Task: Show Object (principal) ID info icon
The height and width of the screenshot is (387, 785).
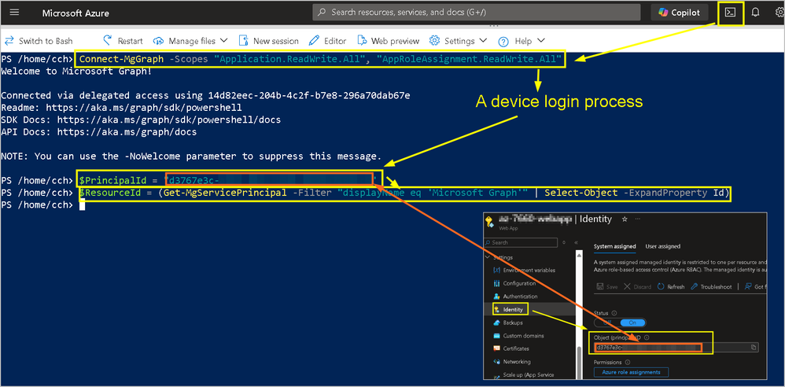Action: 647,337
